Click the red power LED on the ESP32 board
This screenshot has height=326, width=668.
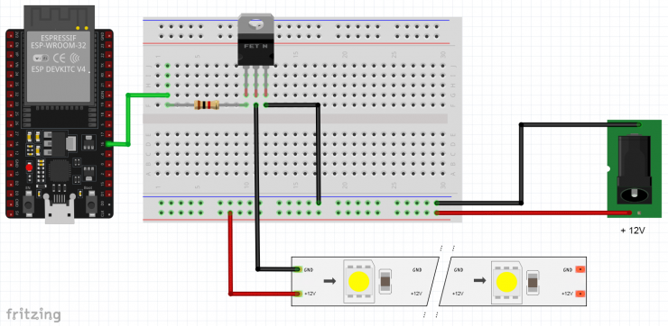click(29, 168)
